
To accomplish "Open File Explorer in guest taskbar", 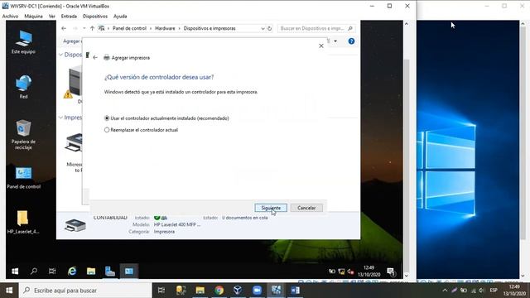I will 91,272.
